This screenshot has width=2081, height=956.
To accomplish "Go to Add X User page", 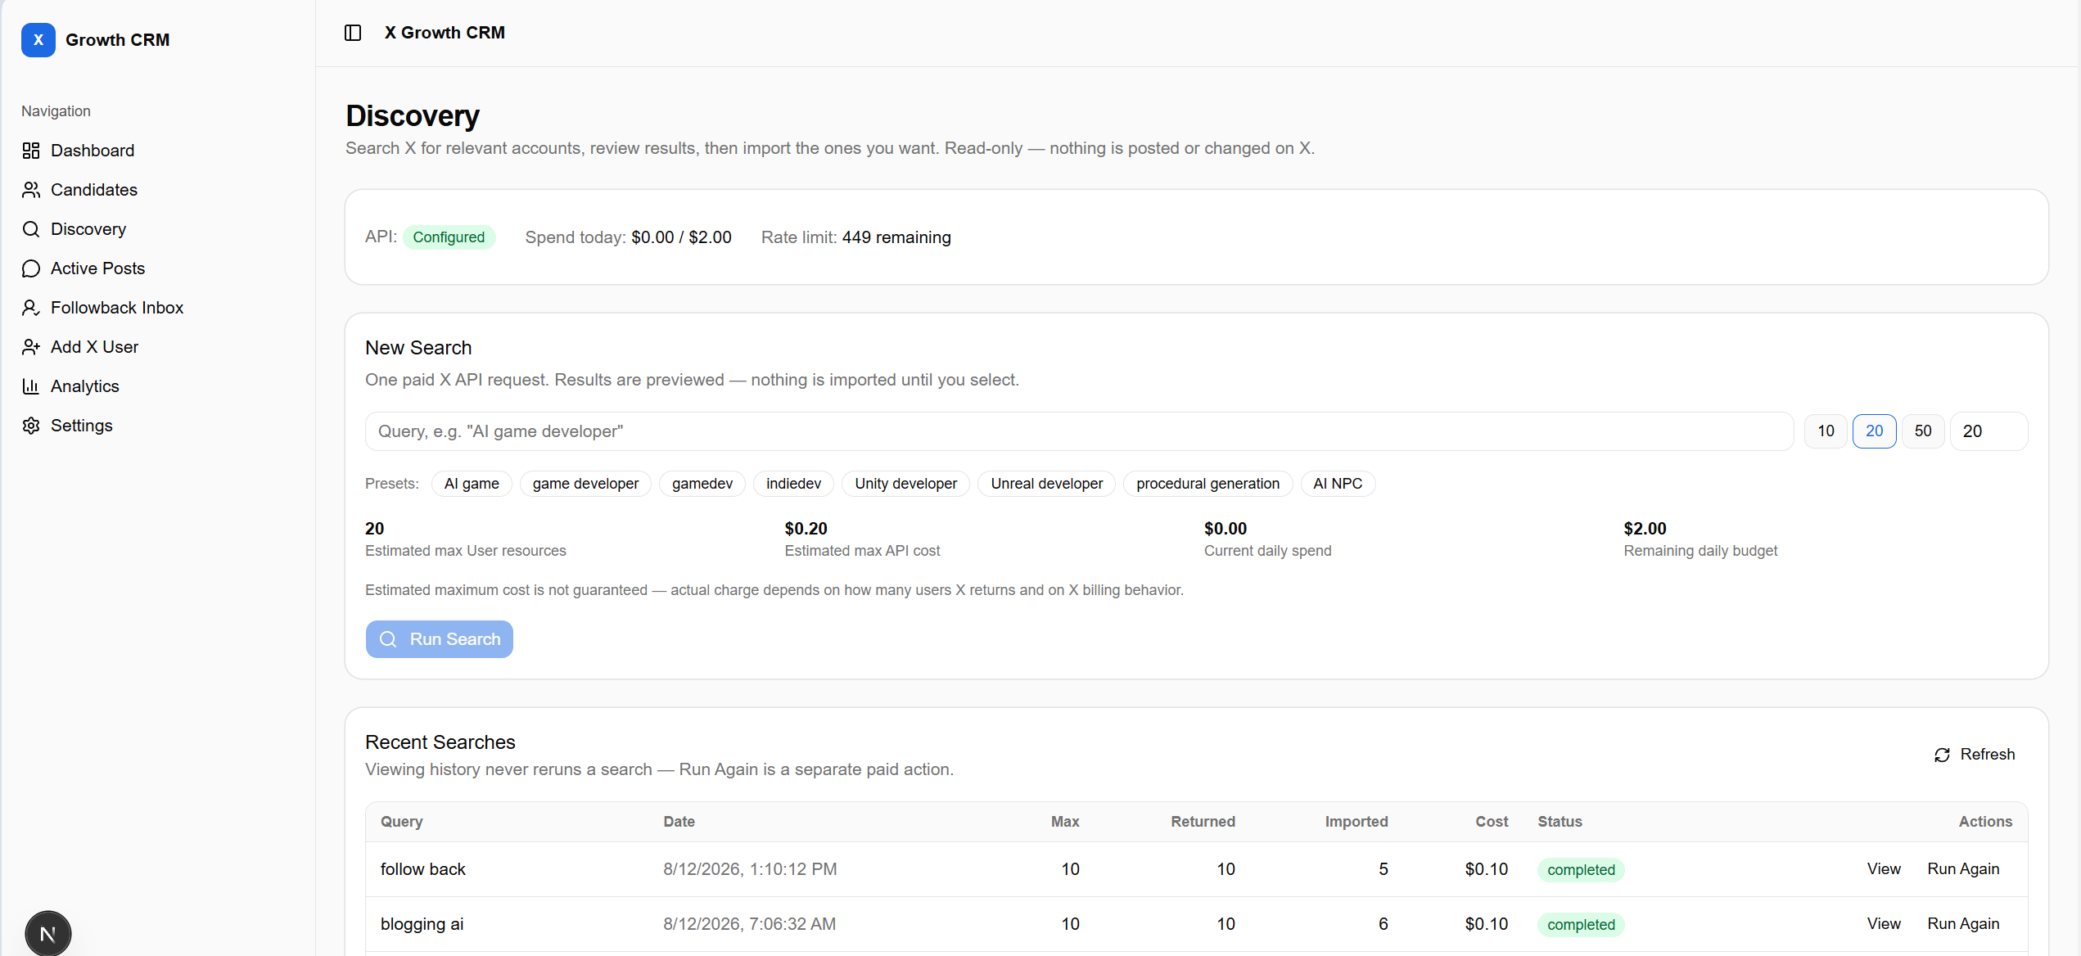I will [x=94, y=347].
